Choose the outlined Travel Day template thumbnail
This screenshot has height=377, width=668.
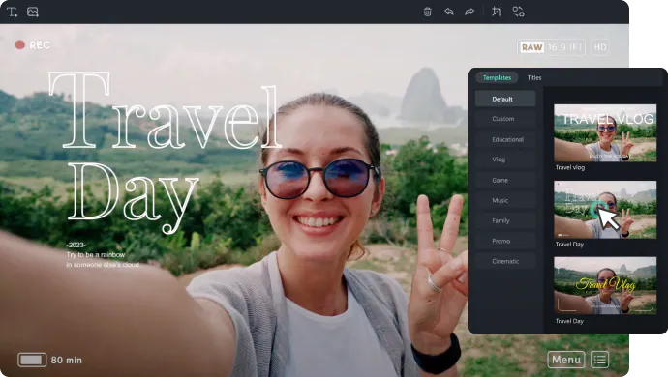click(605, 210)
